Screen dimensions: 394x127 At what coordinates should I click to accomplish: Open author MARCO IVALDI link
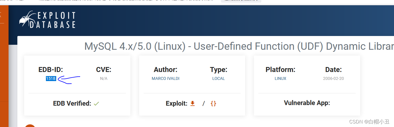tap(165, 78)
